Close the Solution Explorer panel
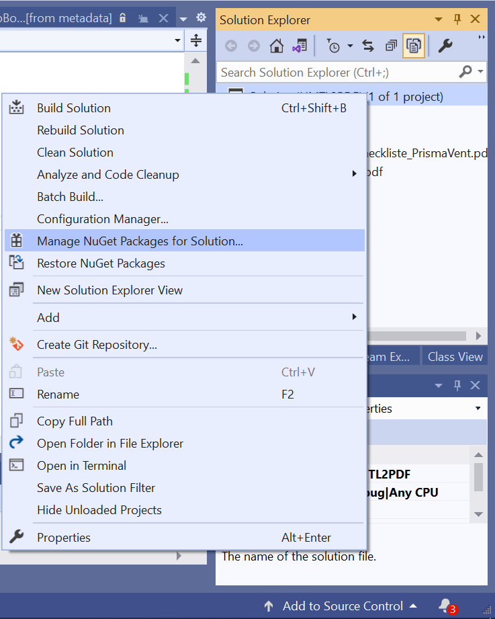Viewport: 495px width, 619px height. [x=476, y=19]
